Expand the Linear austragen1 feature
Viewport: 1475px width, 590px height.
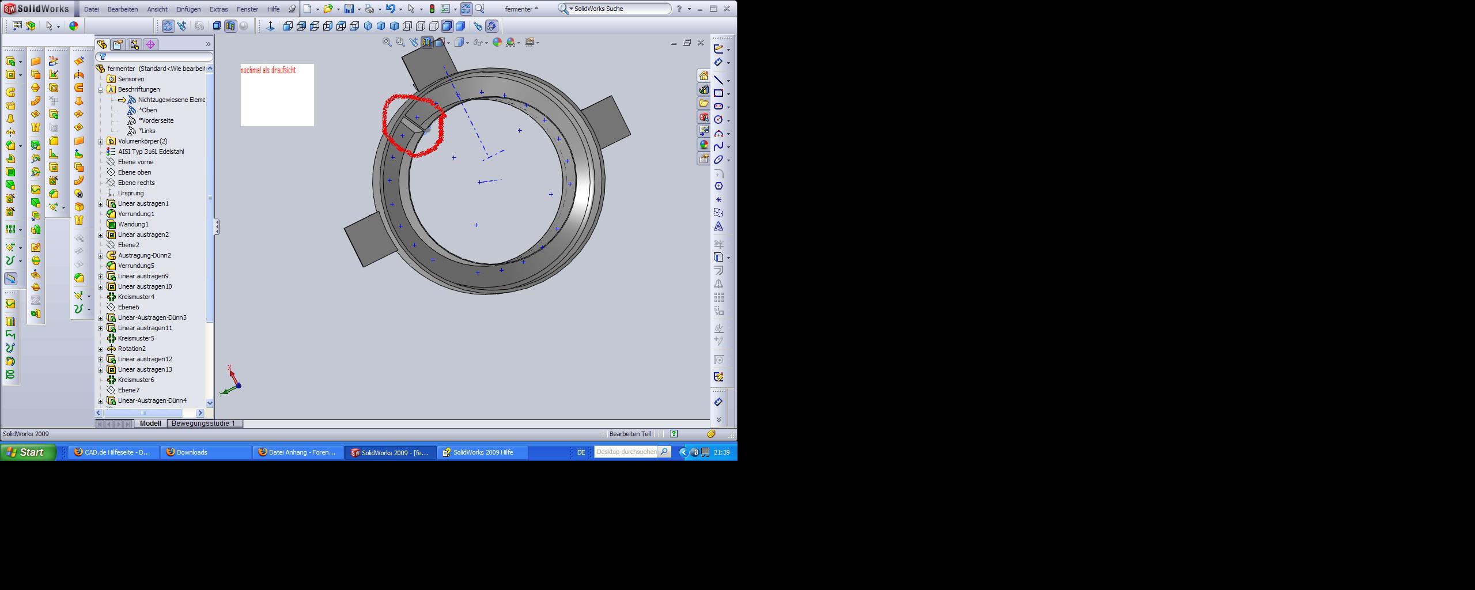pyautogui.click(x=101, y=204)
